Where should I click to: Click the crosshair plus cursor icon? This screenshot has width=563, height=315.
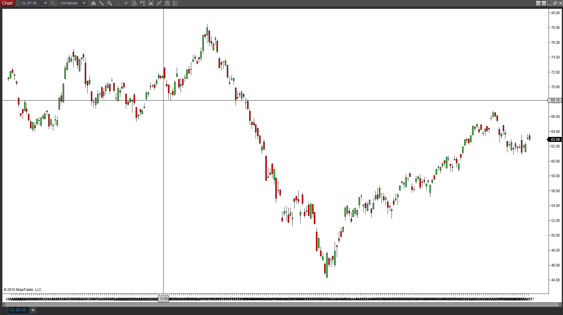126,3
